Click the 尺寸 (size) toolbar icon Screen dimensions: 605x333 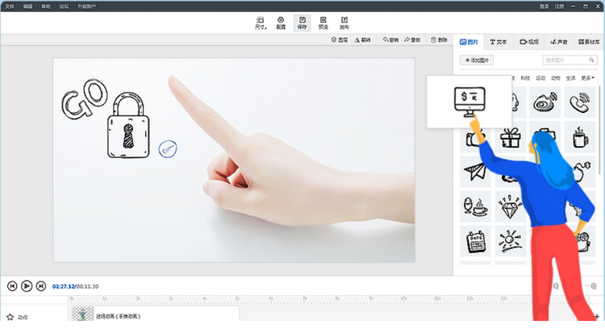260,22
